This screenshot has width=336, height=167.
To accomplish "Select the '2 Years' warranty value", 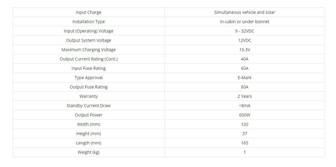I will point(244,96).
